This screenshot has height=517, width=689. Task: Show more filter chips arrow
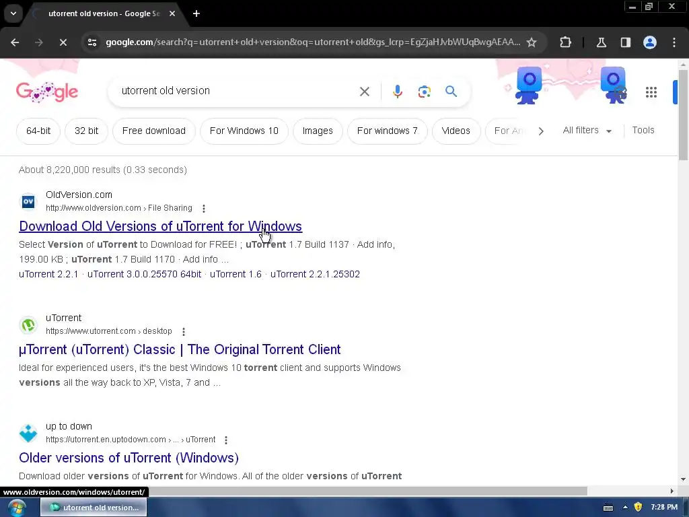[x=541, y=131]
